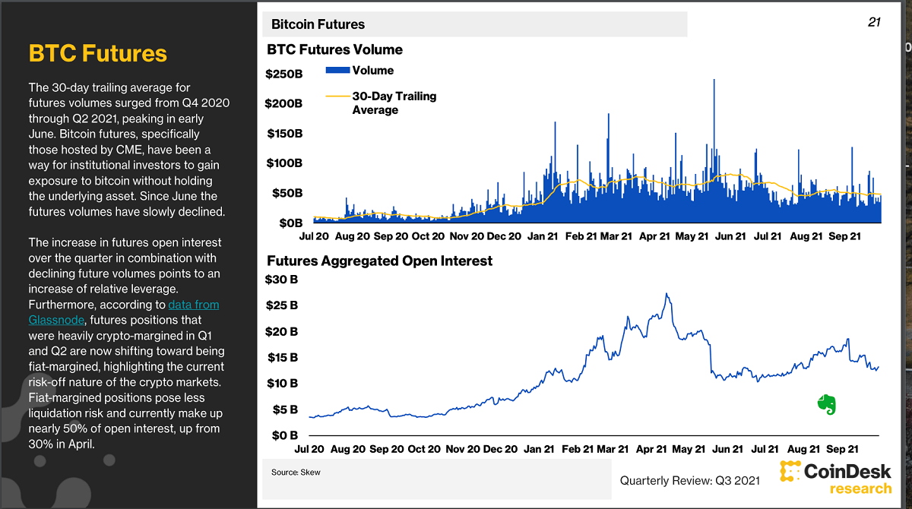This screenshot has height=509, width=912.
Task: Click the page number 21
Action: pyautogui.click(x=874, y=22)
